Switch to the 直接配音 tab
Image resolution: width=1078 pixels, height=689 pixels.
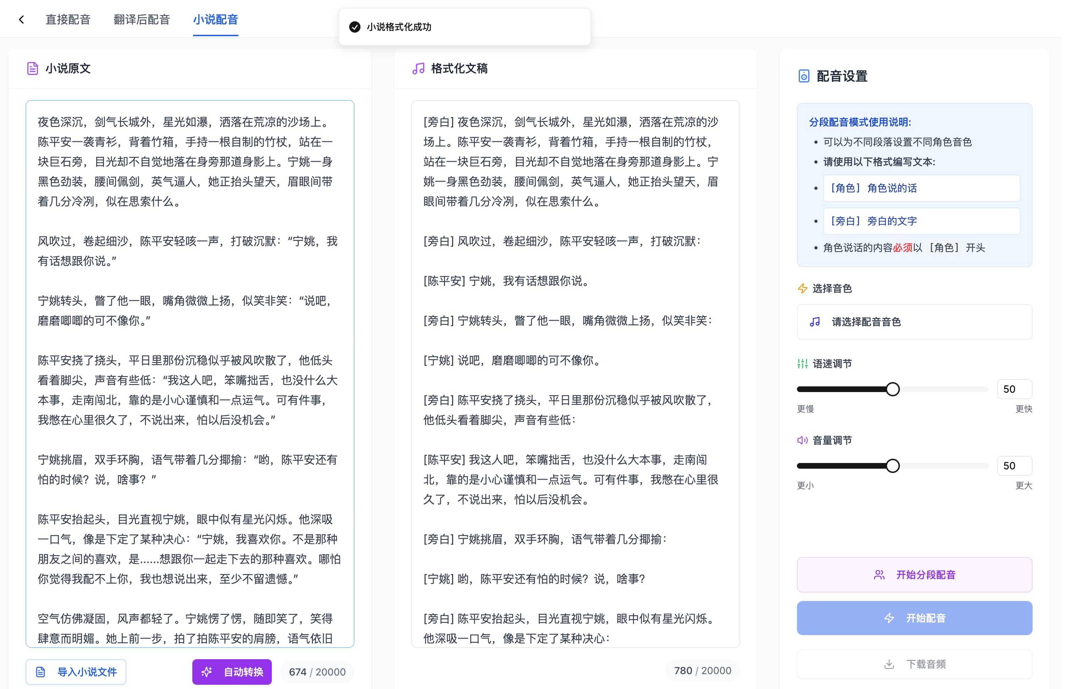click(x=68, y=19)
